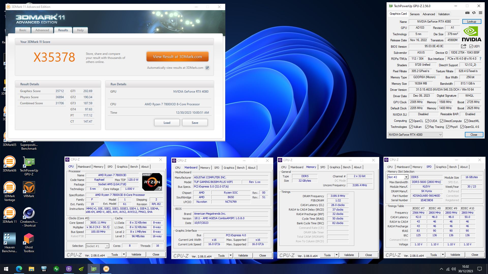This screenshot has width=488, height=274.
Task: Click Validate in the Mainboard CPU-Z window
Action: click(x=243, y=255)
